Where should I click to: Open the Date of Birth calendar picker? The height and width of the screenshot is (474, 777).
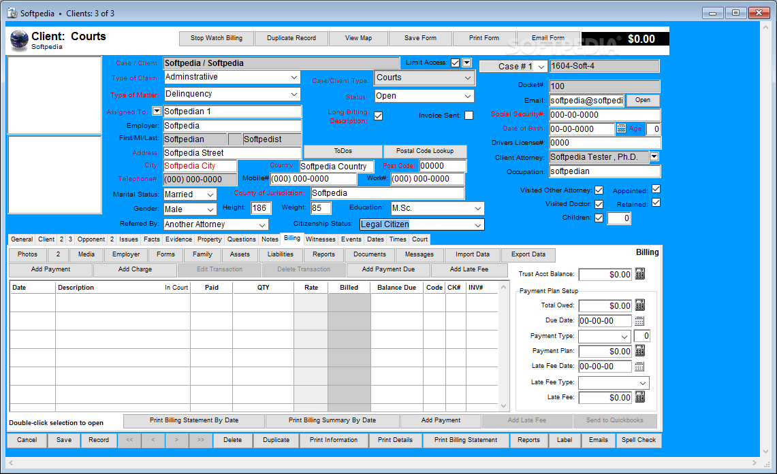[x=622, y=129]
